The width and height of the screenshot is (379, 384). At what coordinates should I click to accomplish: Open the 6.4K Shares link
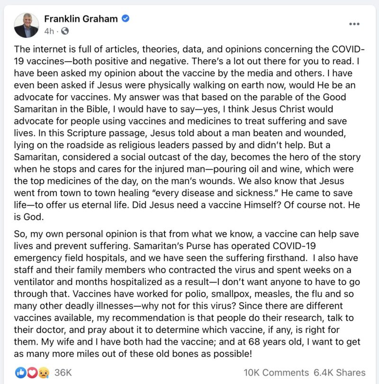[x=340, y=373]
